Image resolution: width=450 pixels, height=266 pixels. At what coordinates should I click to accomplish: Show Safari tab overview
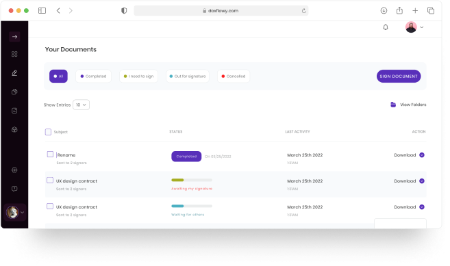(431, 11)
